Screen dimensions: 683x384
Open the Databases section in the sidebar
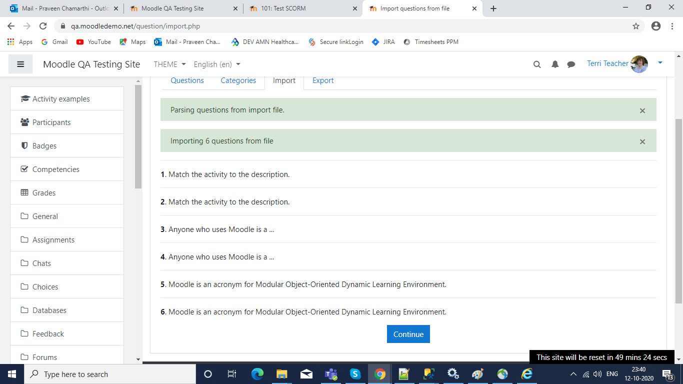[67, 310]
